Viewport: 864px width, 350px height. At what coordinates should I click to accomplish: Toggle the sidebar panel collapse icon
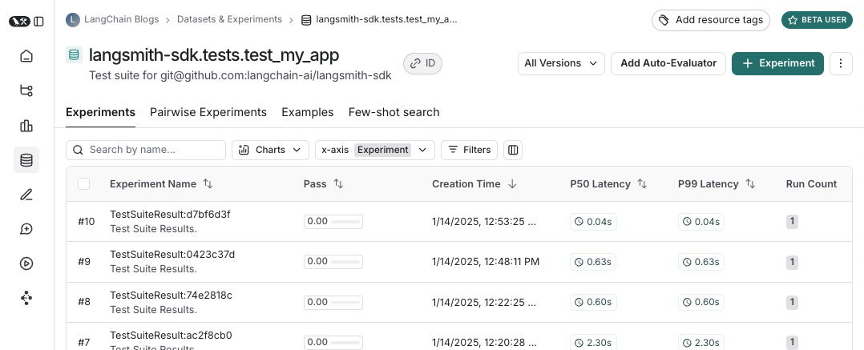coord(39,21)
